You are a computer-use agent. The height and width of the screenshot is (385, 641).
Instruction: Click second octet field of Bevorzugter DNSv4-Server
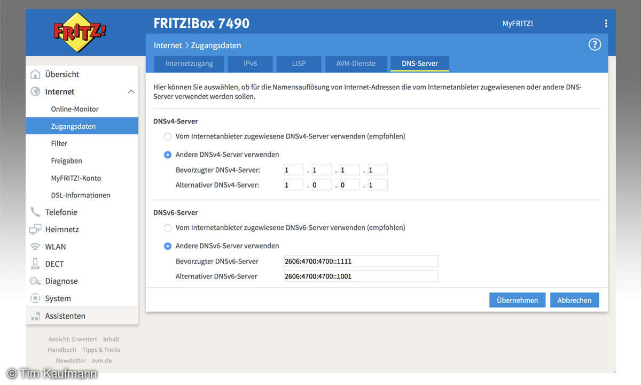322,170
